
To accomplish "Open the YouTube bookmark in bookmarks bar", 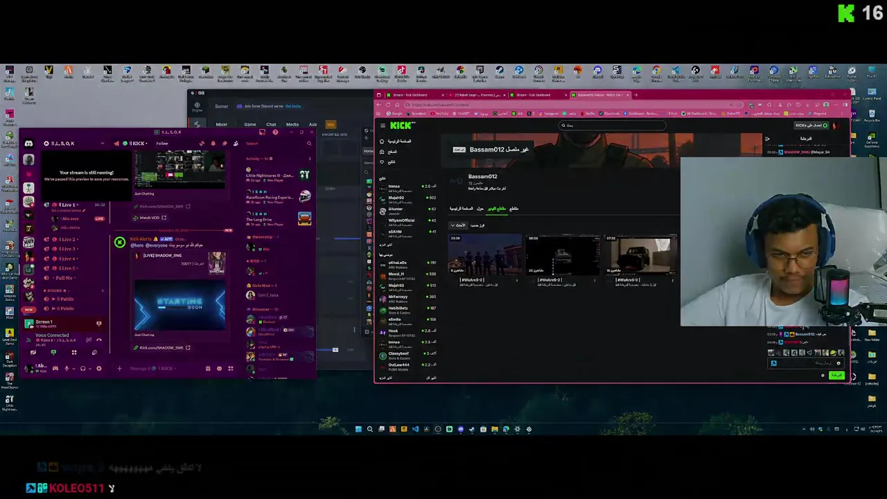I will point(439,114).
